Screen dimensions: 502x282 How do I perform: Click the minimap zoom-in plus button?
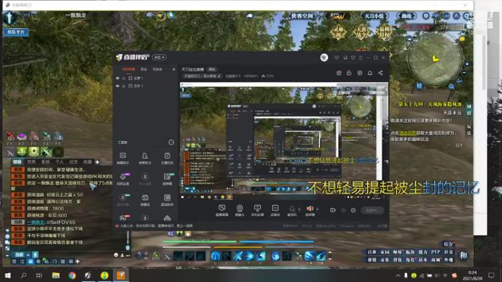(x=467, y=65)
